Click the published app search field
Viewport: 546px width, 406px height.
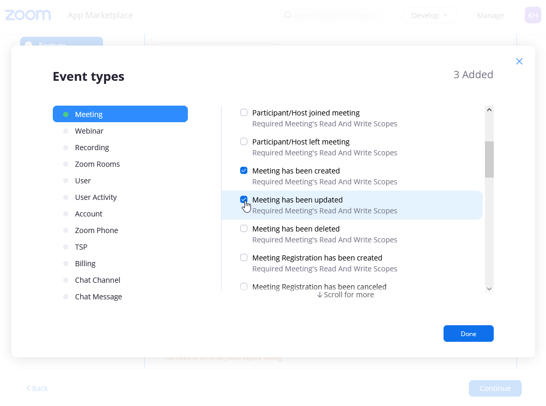pos(334,16)
